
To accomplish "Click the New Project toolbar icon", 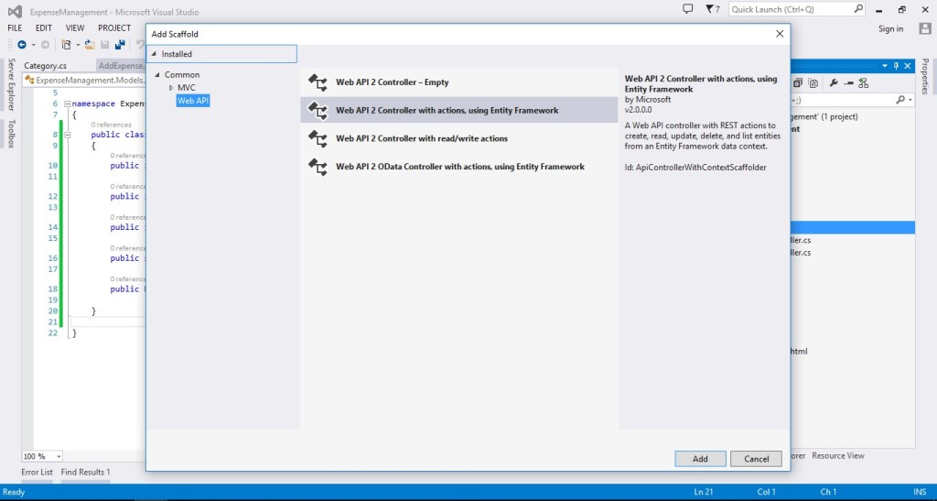I will click(66, 44).
